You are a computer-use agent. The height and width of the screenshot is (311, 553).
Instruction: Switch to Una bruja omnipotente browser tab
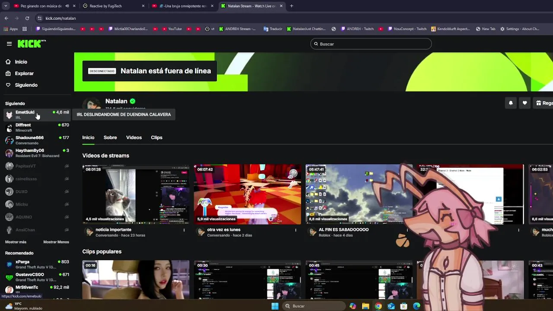point(182,6)
